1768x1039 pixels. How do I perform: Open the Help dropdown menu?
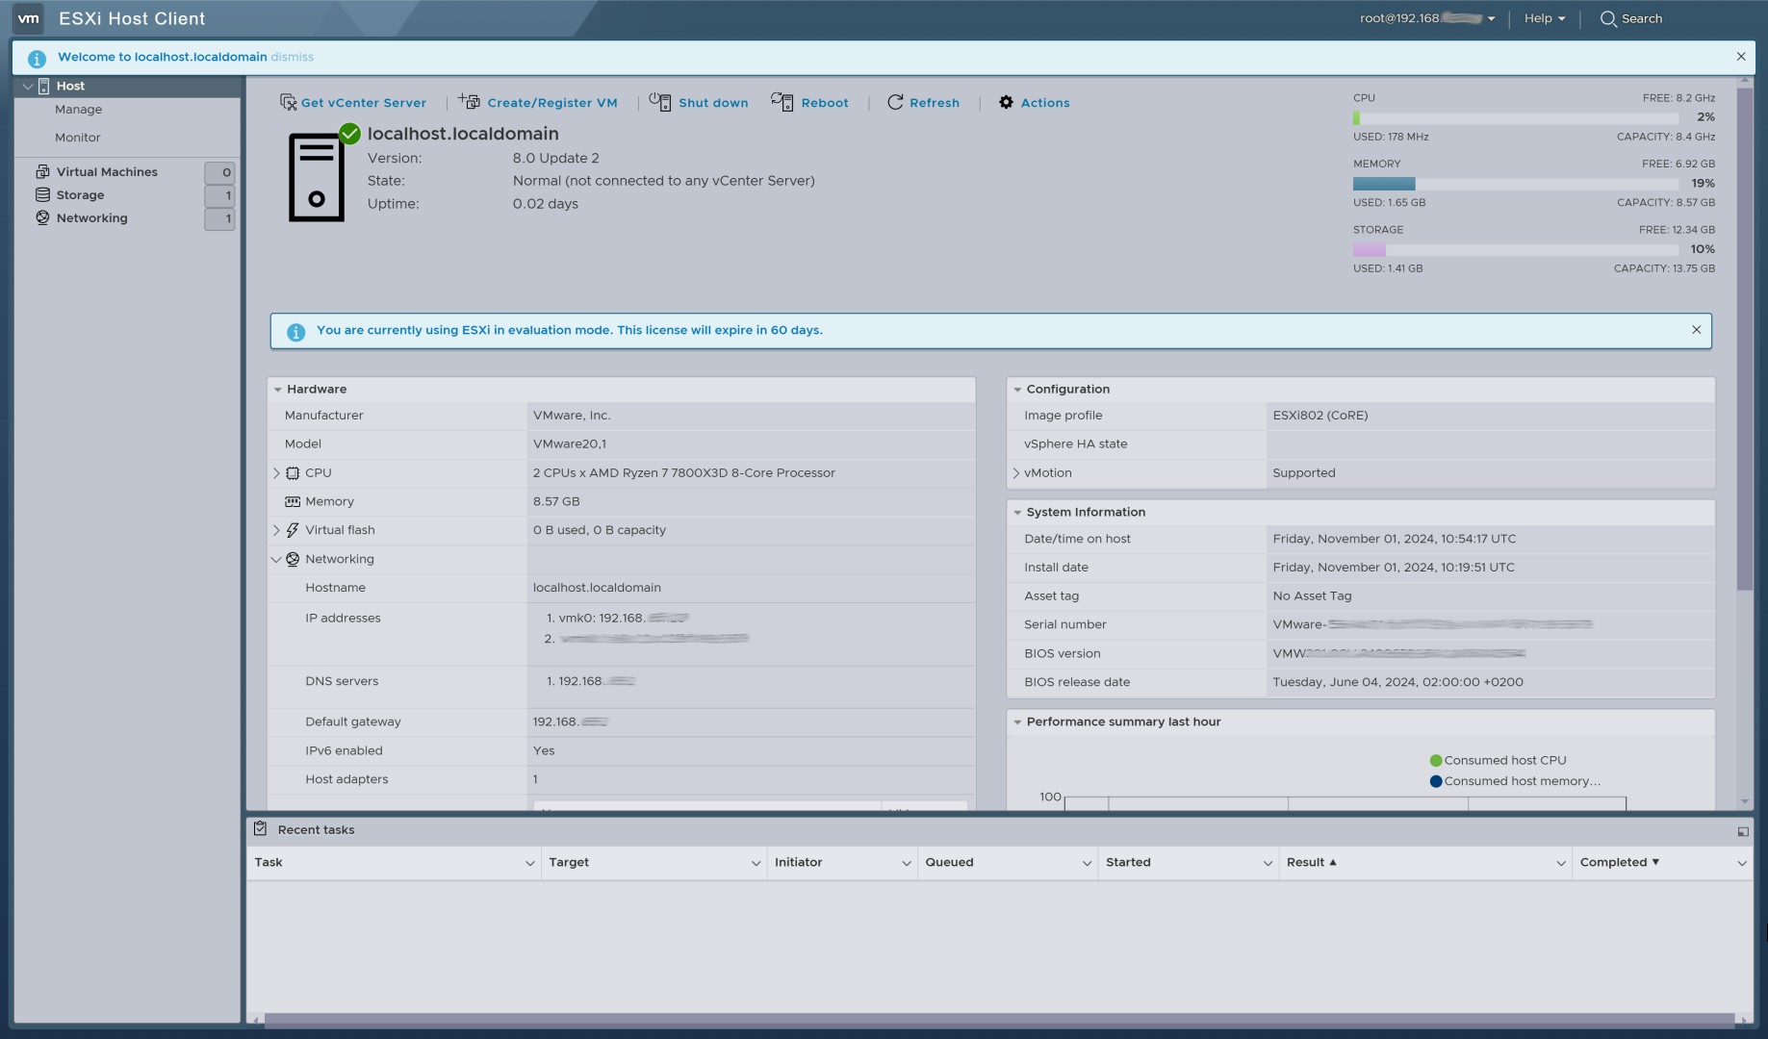(1545, 18)
